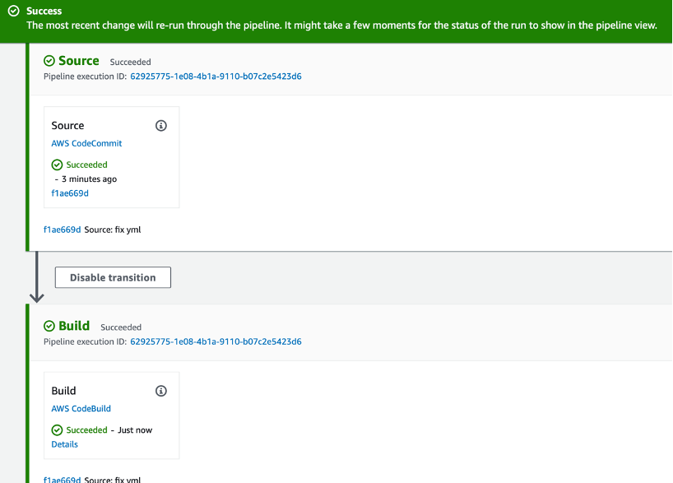Click the 'Build' stage heading

pos(74,327)
